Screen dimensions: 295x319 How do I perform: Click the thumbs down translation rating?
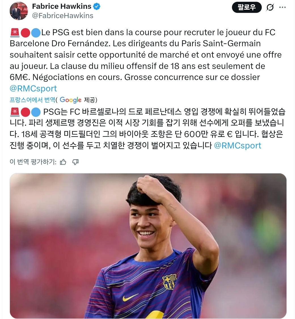pyautogui.click(x=75, y=162)
